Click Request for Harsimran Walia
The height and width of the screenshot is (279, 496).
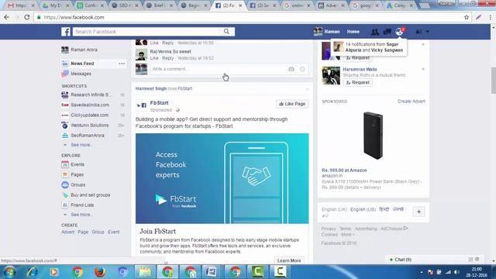(x=358, y=83)
